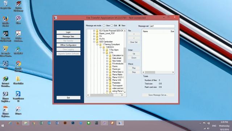Open File Explorer from the taskbar
Viewport: 232px width, 131px height.
(26, 123)
